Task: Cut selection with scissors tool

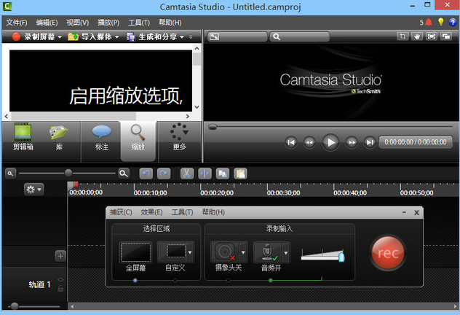Action: [x=187, y=174]
